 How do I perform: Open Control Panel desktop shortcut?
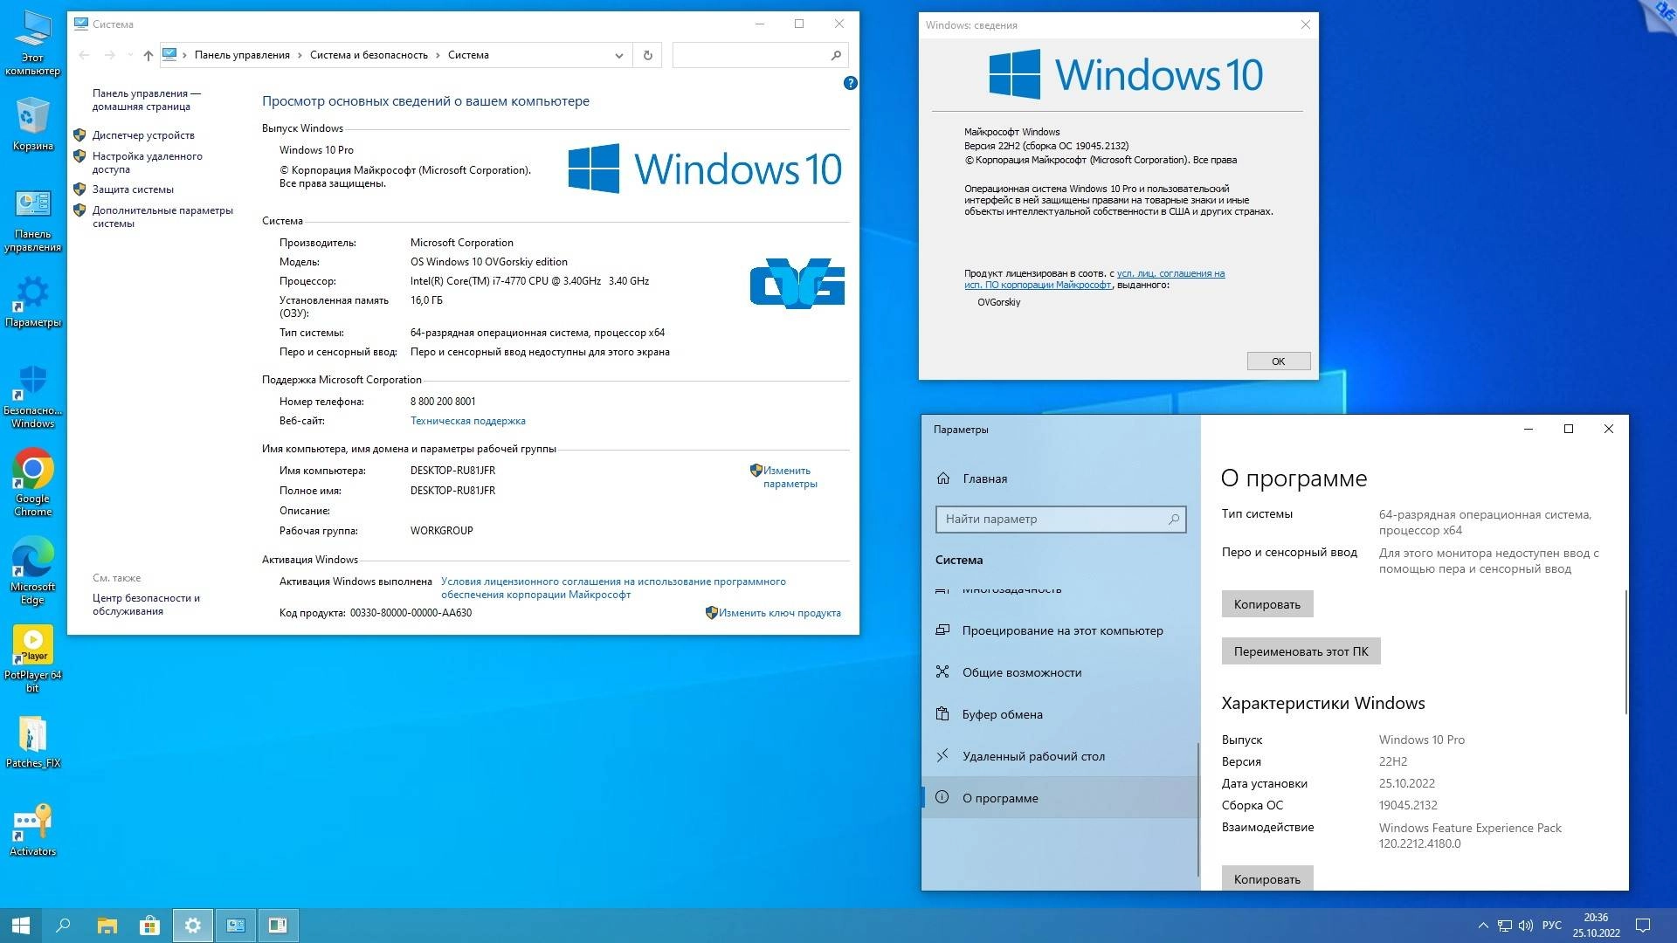pyautogui.click(x=32, y=220)
